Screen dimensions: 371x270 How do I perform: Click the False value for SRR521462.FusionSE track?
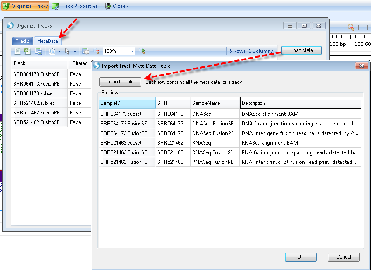pos(80,122)
